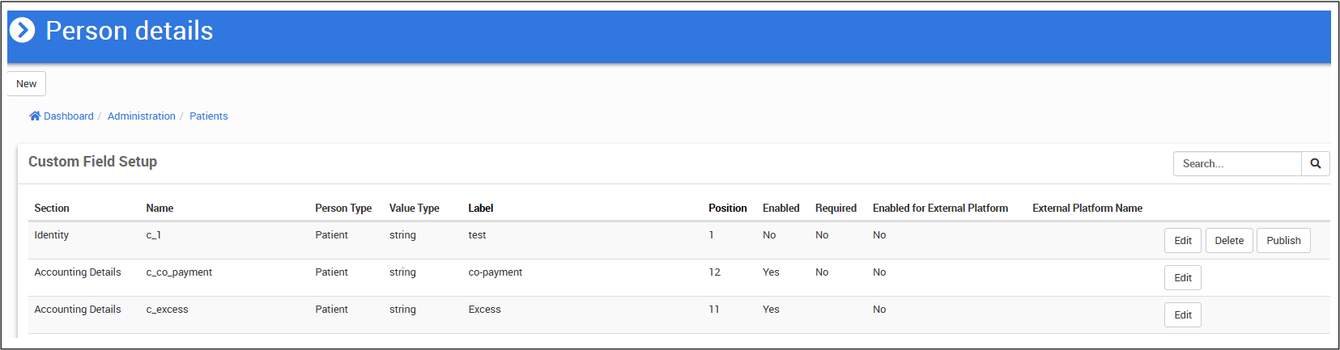Click Enabled for External Platform header
This screenshot has width=1340, height=350.
tap(940, 209)
